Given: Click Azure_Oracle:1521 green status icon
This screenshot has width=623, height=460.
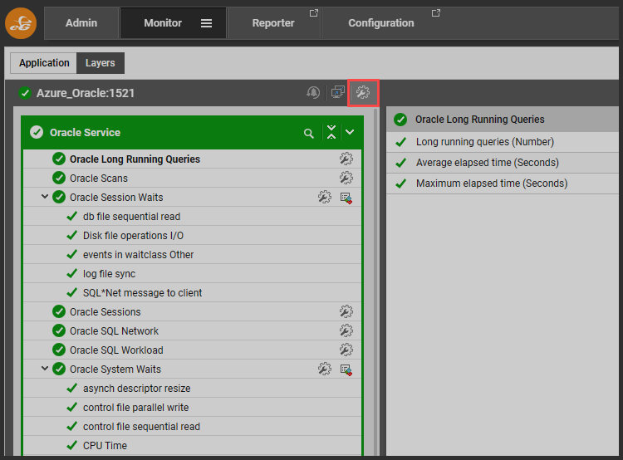Looking at the screenshot, I should click(25, 93).
